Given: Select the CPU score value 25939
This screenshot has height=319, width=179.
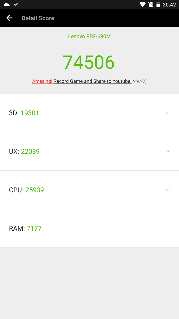Looking at the screenshot, I should (35, 190).
